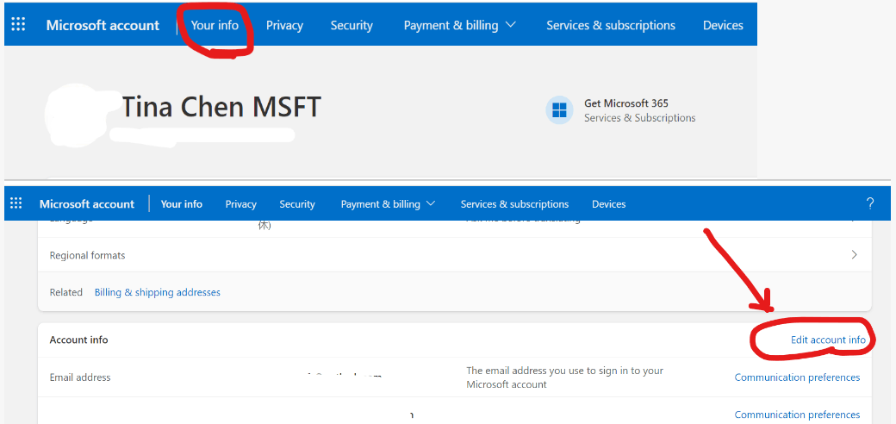Select Your info tab in upper header
The width and height of the screenshot is (896, 424).
click(x=215, y=25)
